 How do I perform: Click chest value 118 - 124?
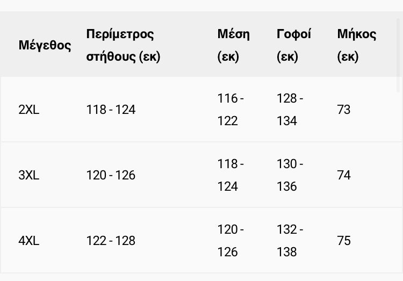point(111,110)
